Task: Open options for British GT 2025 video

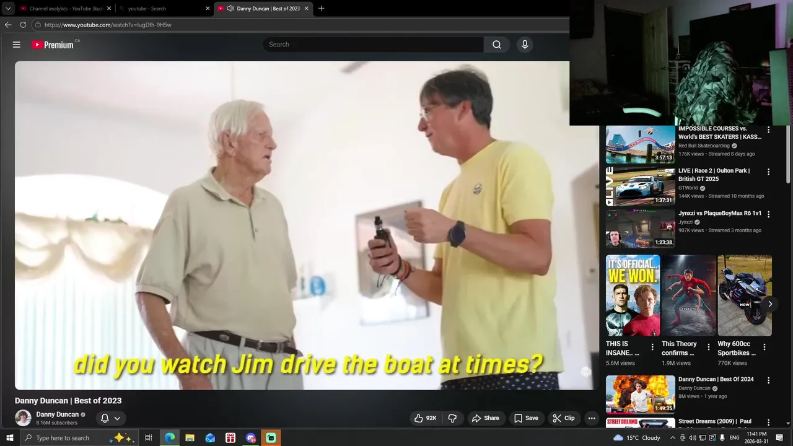Action: coord(768,172)
